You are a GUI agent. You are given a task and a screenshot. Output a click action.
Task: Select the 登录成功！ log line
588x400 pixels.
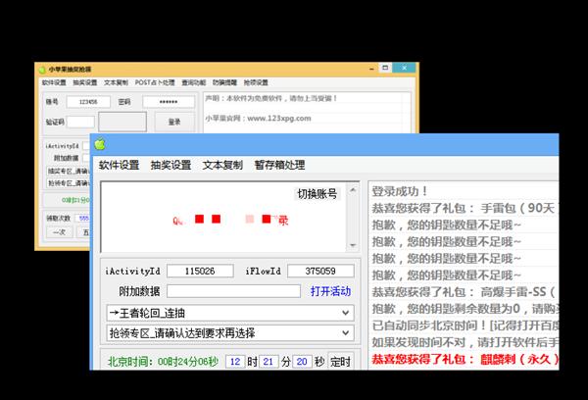400,191
